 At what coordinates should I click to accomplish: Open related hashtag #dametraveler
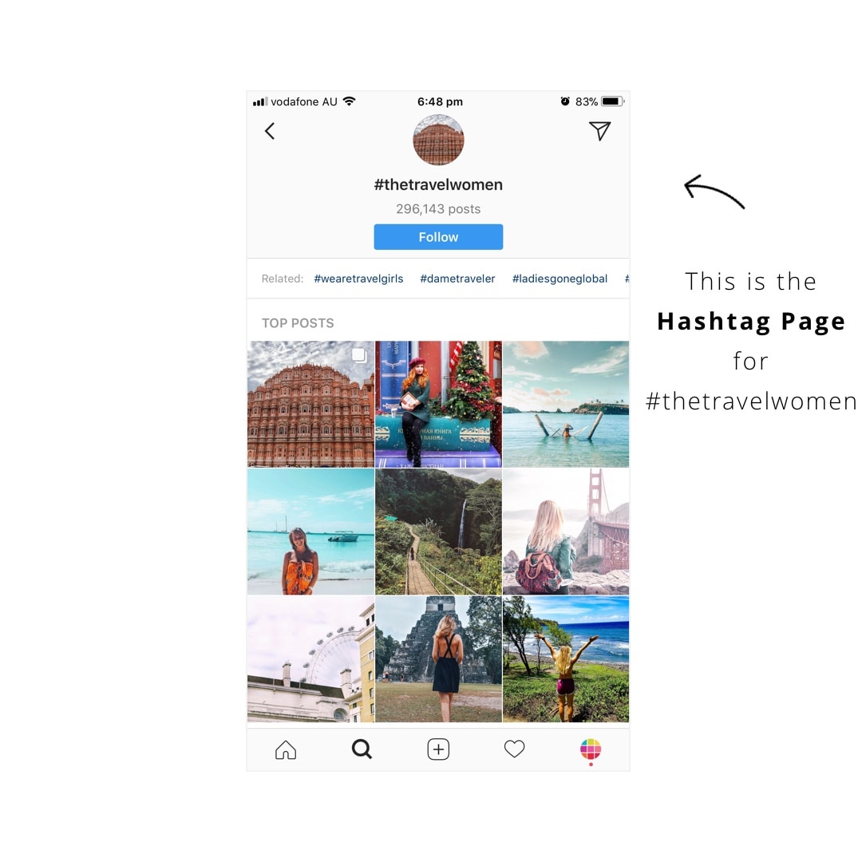[457, 279]
